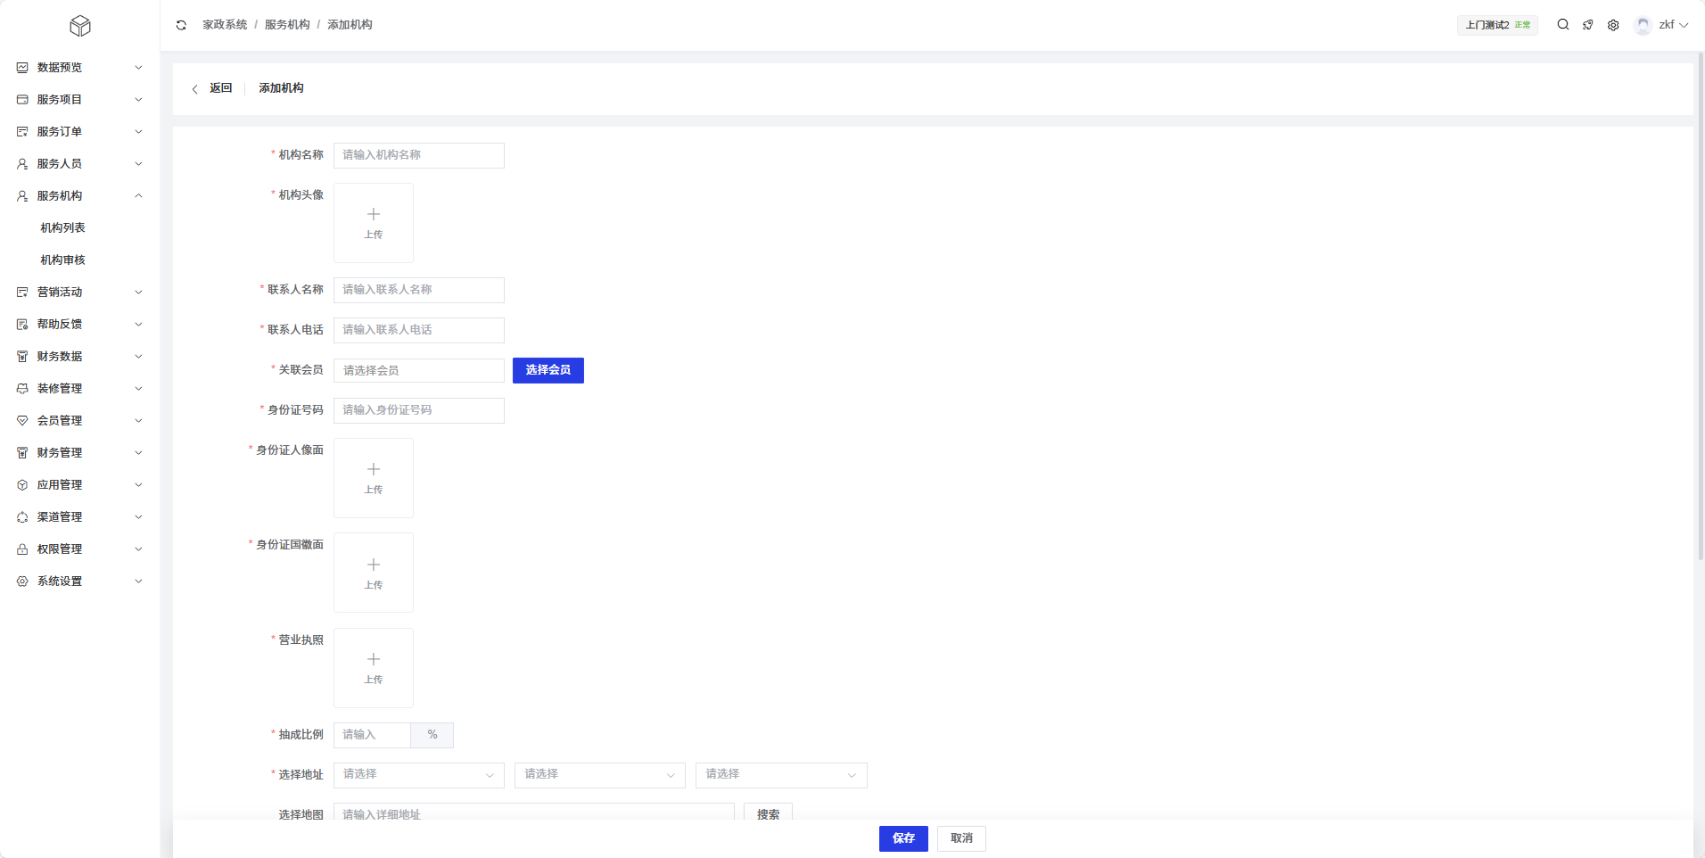Focus the 联系人名称 input field

(x=419, y=290)
